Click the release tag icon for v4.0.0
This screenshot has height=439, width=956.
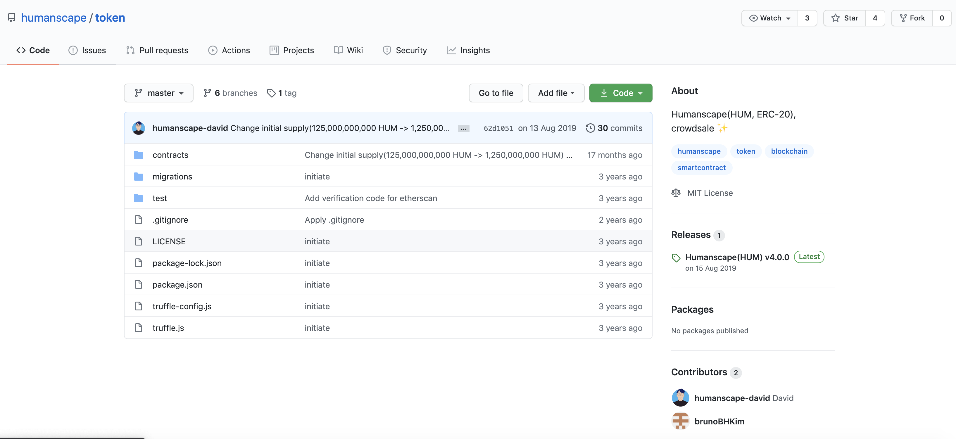(676, 257)
